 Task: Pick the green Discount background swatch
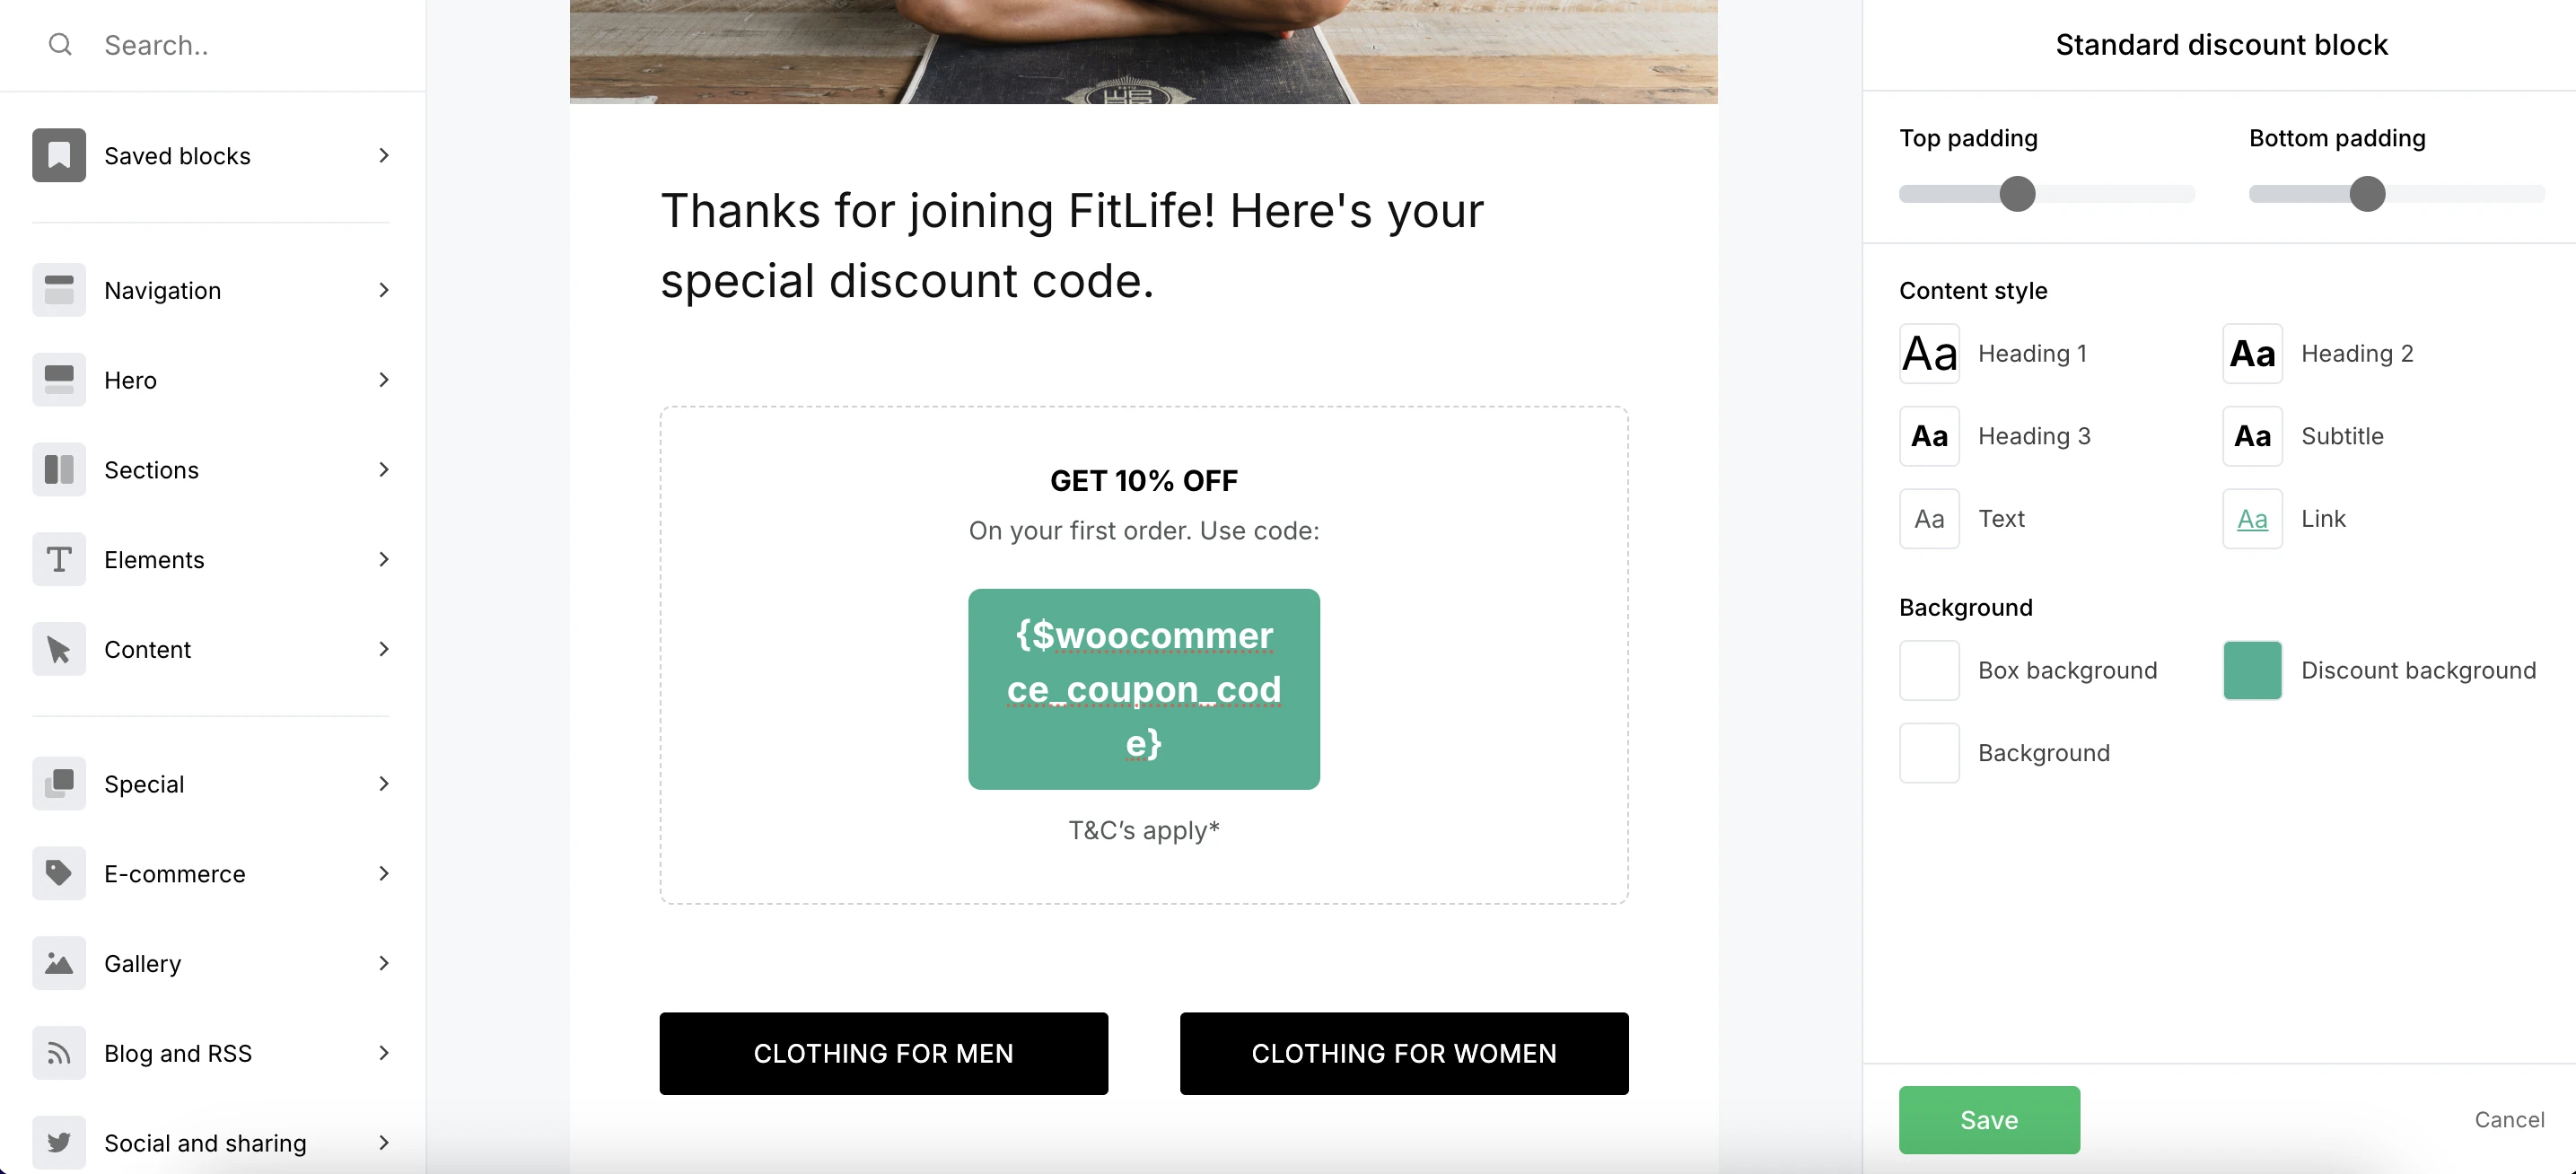click(x=2252, y=670)
